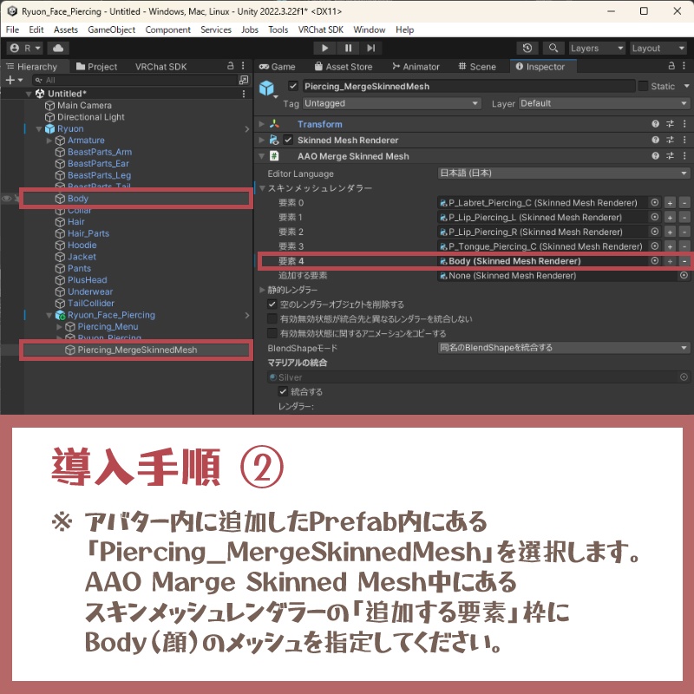Switch to the Animator tab
The image size is (694, 694).
click(x=416, y=67)
